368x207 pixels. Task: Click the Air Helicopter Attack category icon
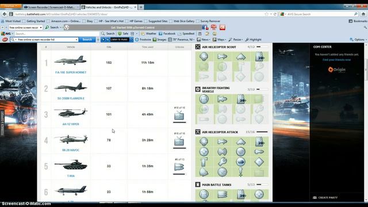(198, 132)
